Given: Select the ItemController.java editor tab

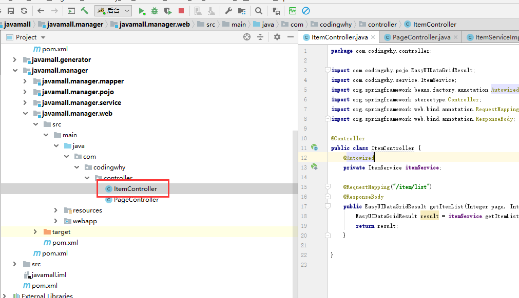Looking at the screenshot, I should point(339,37).
